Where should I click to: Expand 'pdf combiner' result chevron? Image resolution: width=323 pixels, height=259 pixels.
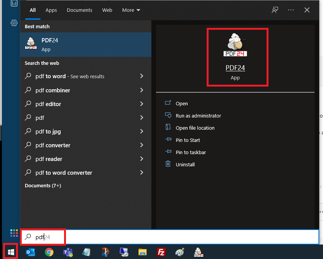(x=141, y=90)
